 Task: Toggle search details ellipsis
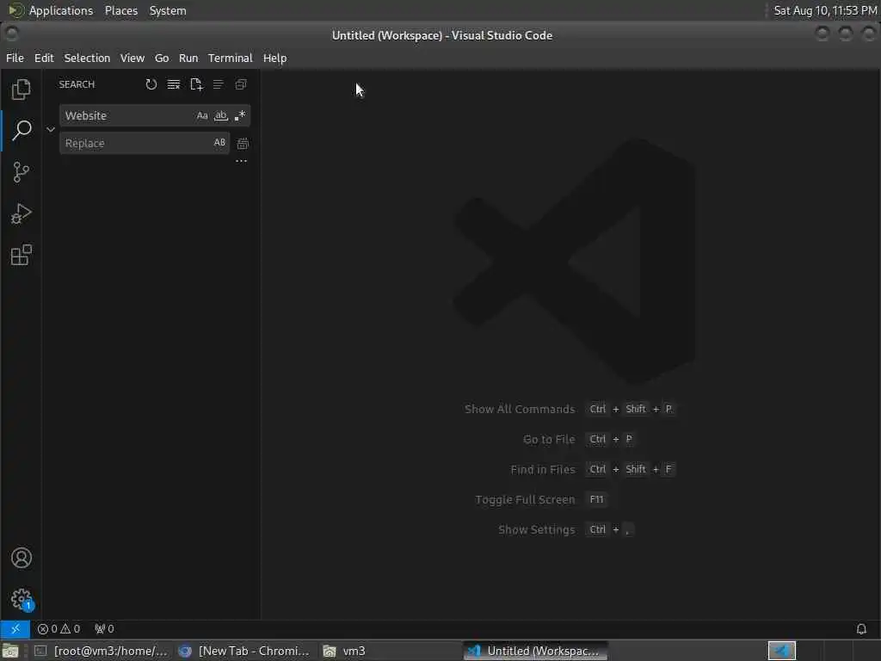click(x=241, y=161)
